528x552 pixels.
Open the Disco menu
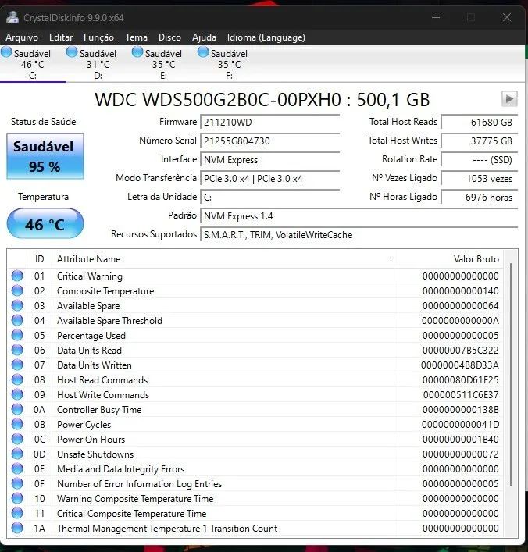[169, 37]
